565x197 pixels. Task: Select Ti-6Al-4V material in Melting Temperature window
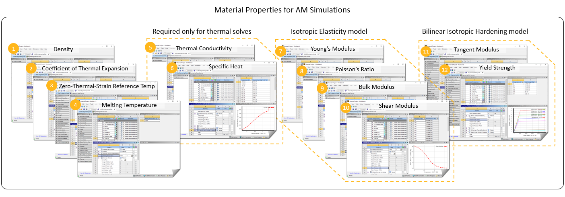[x=107, y=138]
